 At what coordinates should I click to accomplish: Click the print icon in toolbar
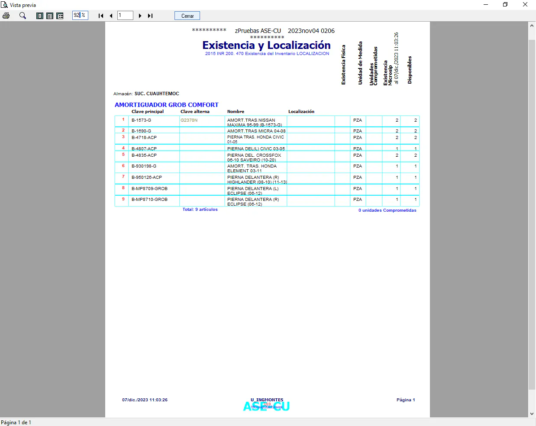(x=6, y=16)
